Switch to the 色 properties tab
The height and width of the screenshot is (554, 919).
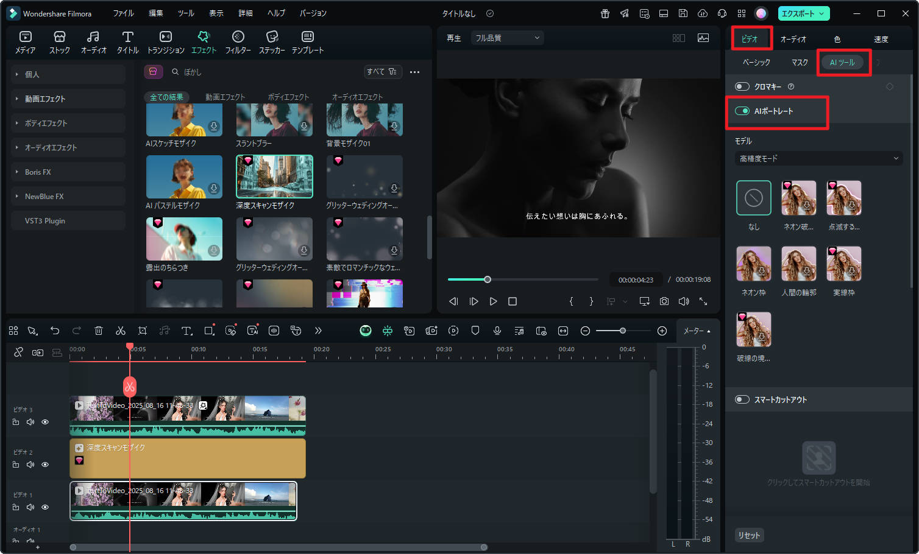[837, 39]
